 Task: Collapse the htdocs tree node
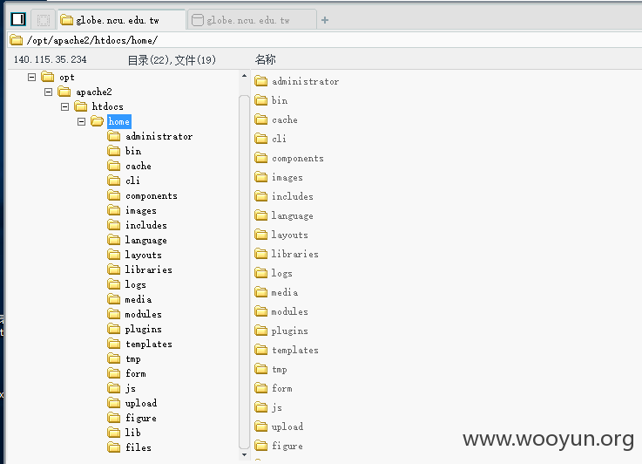[64, 106]
